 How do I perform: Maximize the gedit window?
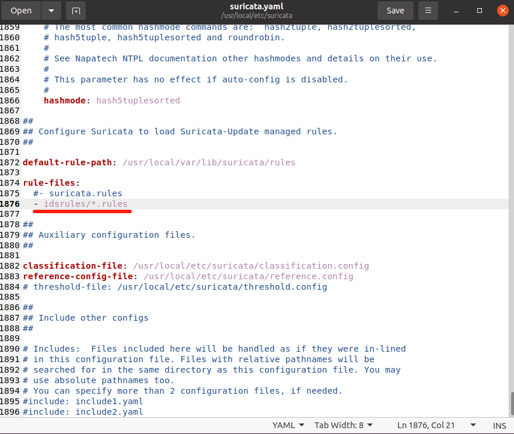pyautogui.click(x=479, y=11)
